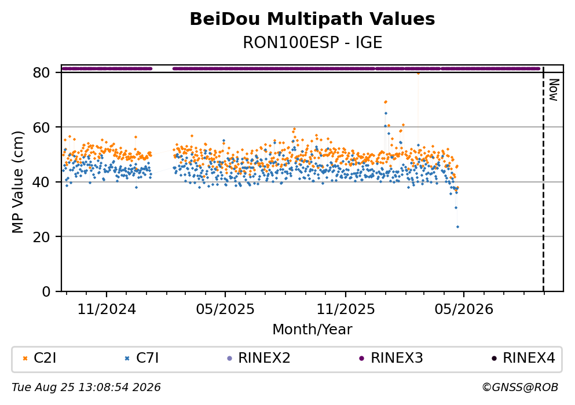Viewport: 575px width, 405px height.
Task: Click the y-axis value 40
Action: click(41, 182)
